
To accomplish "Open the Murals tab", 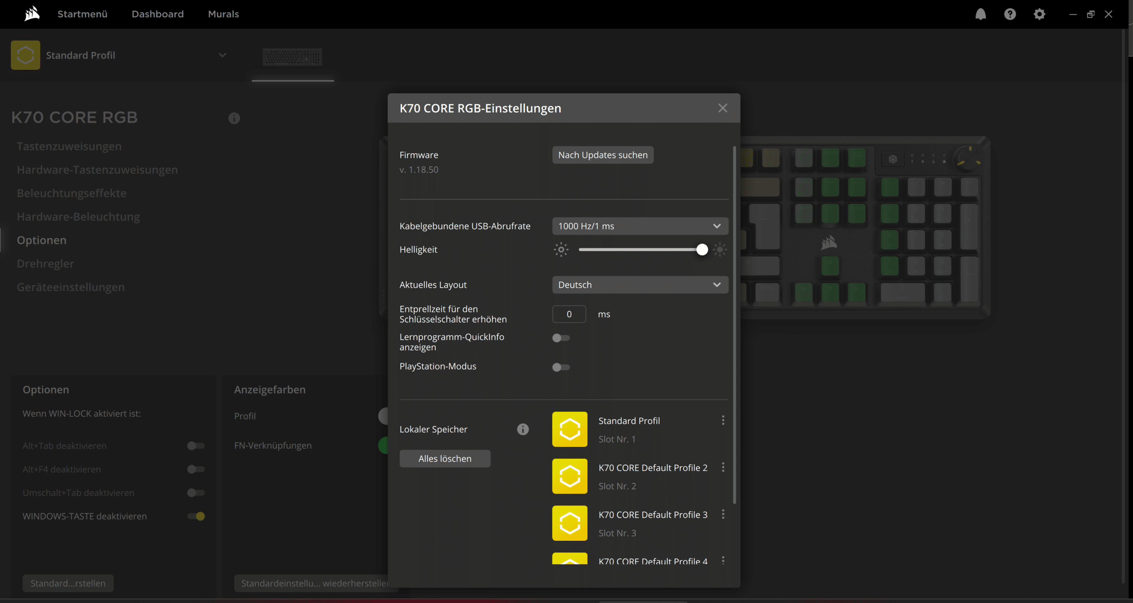I will pos(224,14).
